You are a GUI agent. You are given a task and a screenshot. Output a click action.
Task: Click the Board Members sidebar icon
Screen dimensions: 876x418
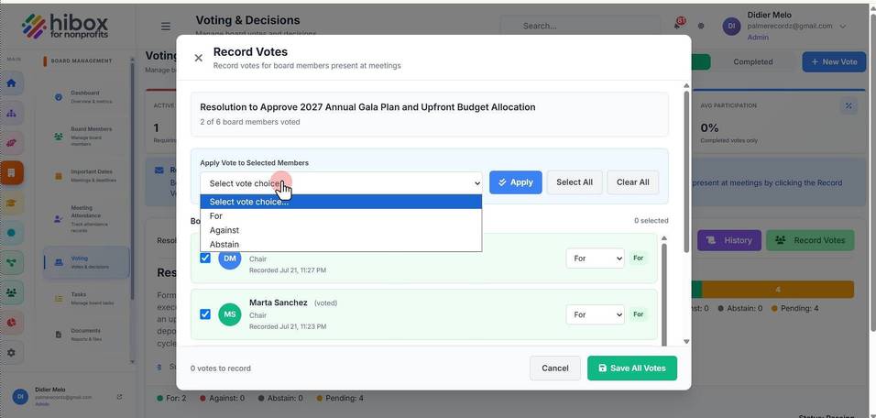[59, 136]
